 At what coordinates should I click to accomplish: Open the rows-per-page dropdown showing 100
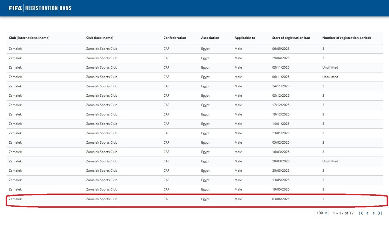[322, 213]
